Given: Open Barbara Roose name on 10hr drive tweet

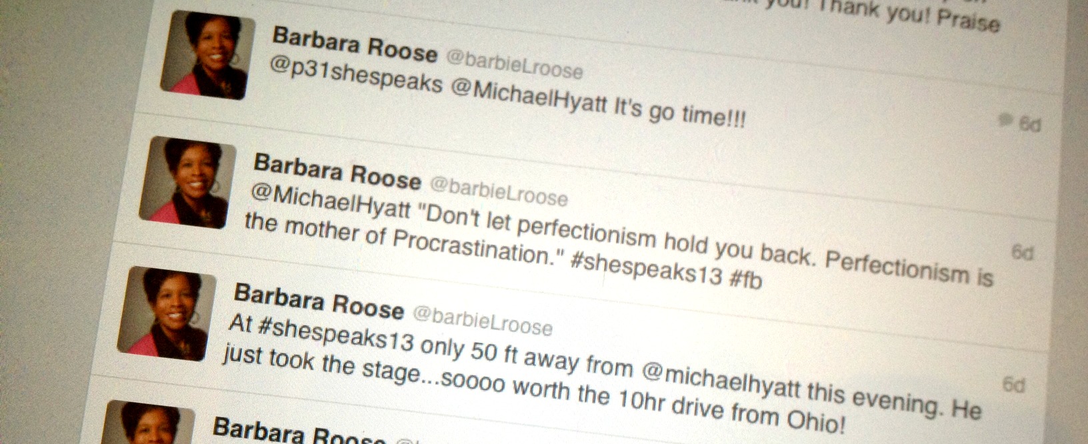Looking at the screenshot, I should [x=319, y=300].
